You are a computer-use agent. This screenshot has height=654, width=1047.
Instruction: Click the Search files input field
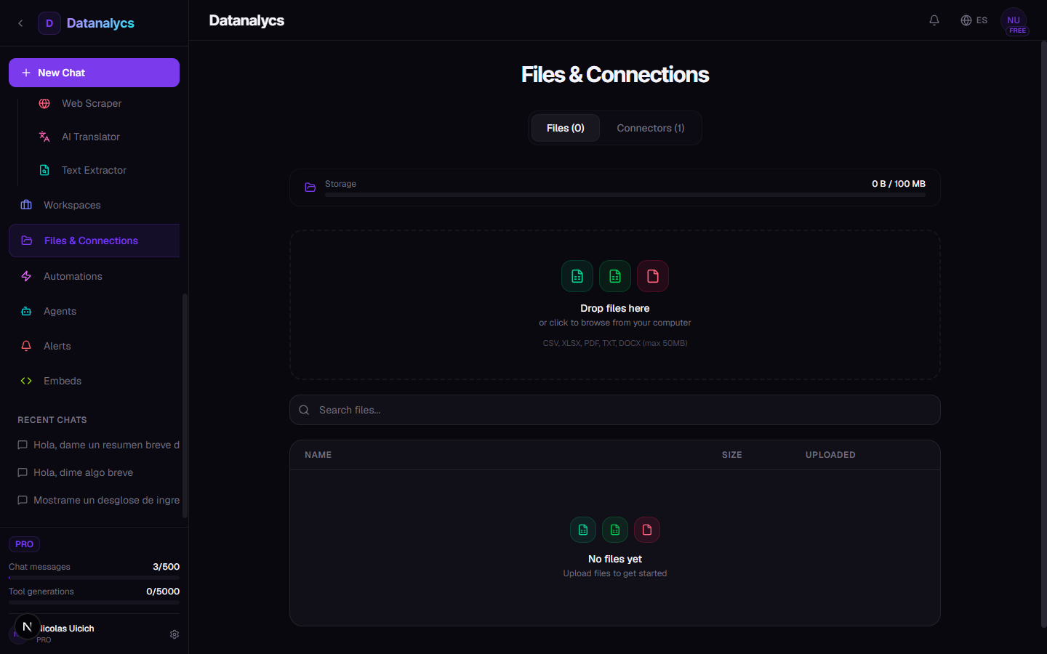pos(614,410)
